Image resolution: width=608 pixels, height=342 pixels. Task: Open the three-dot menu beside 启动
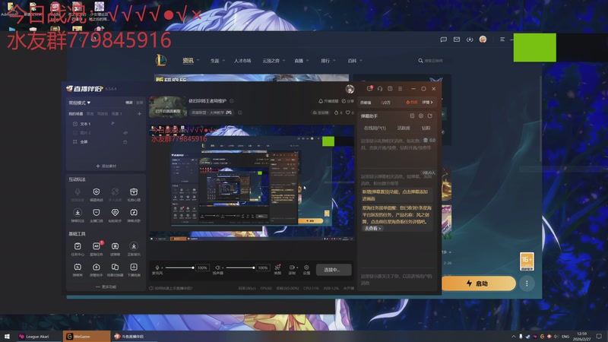(527, 283)
